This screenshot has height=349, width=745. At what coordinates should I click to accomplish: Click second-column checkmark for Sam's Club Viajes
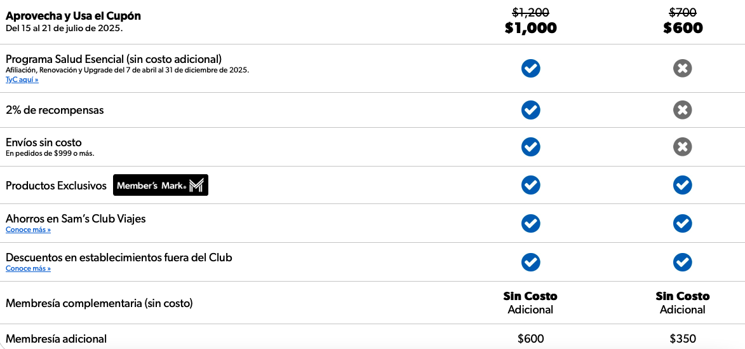coord(683,223)
